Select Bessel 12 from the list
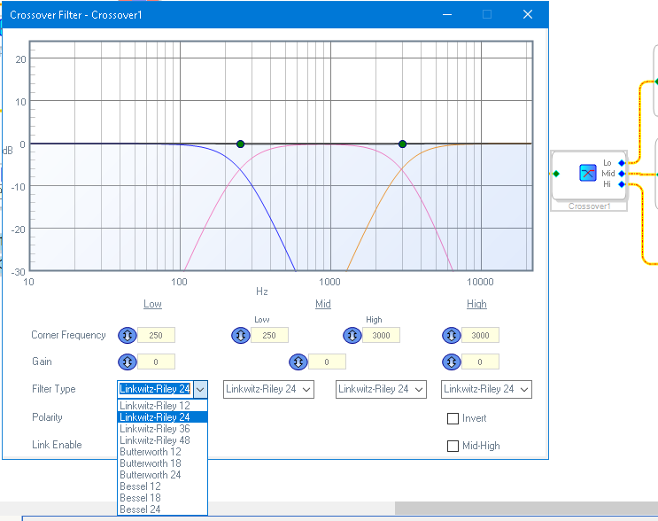Viewport: 658px width, 521px height. (162, 486)
